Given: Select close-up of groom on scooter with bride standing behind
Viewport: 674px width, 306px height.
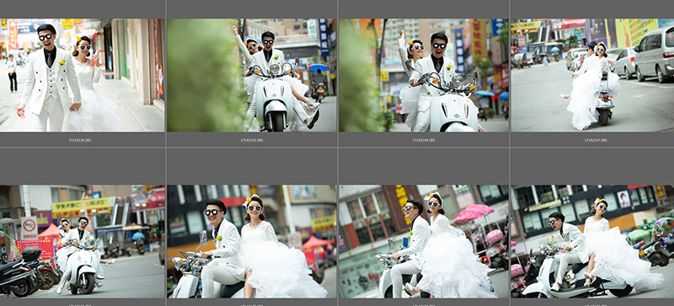Looking at the screenshot, I should point(252,241).
